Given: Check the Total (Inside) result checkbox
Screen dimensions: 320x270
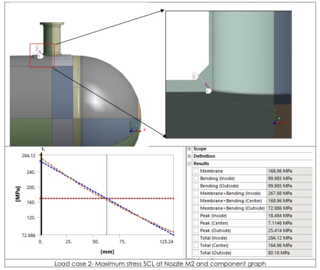Looking at the screenshot, I should (196, 238).
